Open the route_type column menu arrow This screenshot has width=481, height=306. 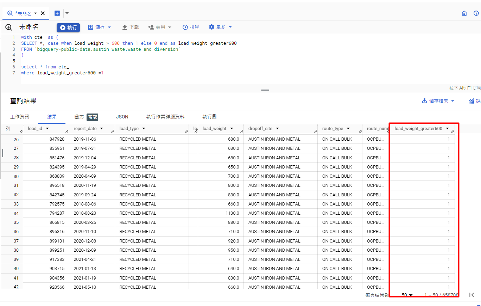pyautogui.click(x=348, y=129)
